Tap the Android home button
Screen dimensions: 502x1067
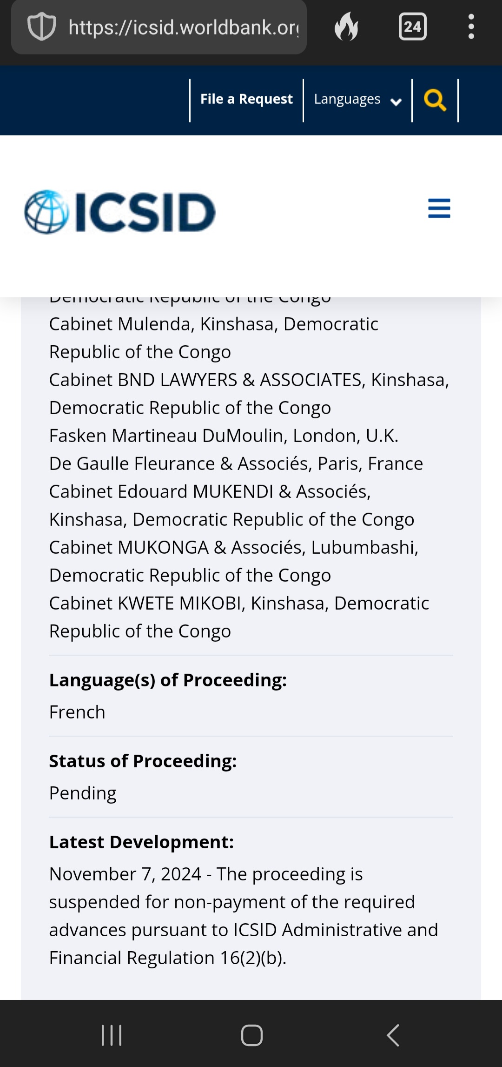point(252,1035)
